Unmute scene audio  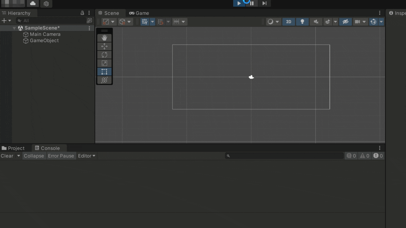[316, 22]
